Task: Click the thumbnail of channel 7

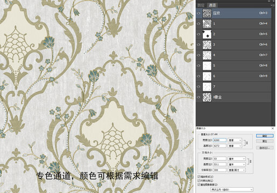Action: [207, 87]
